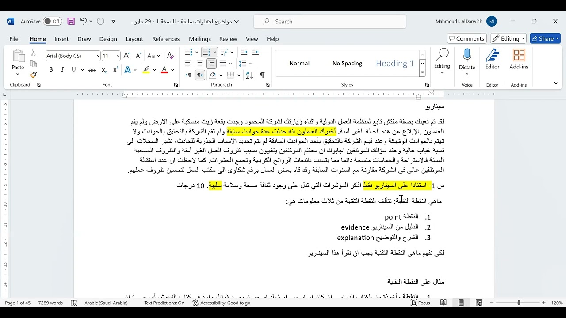Open the font size dropdown
This screenshot has width=566, height=318.
118,56
